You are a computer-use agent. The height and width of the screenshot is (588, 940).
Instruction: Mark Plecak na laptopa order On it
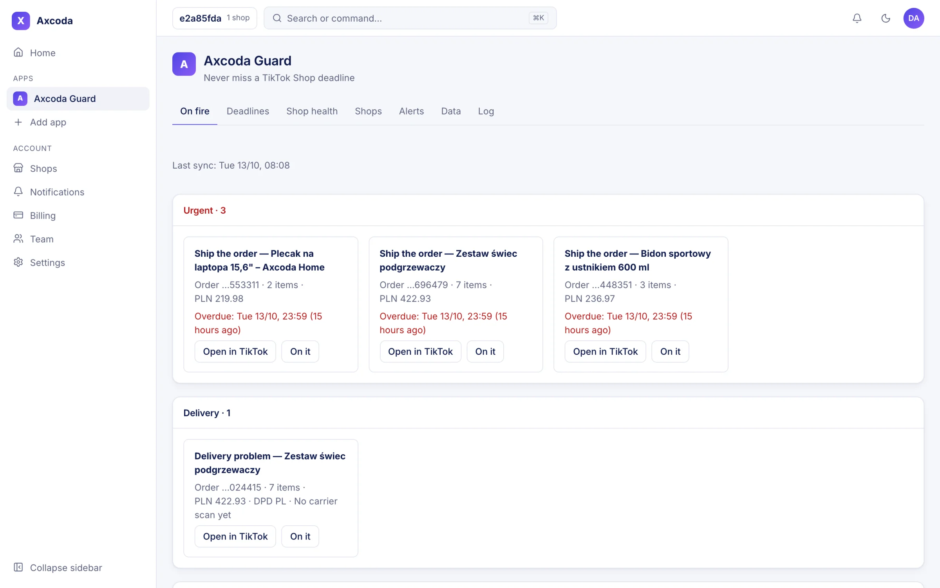tap(300, 351)
